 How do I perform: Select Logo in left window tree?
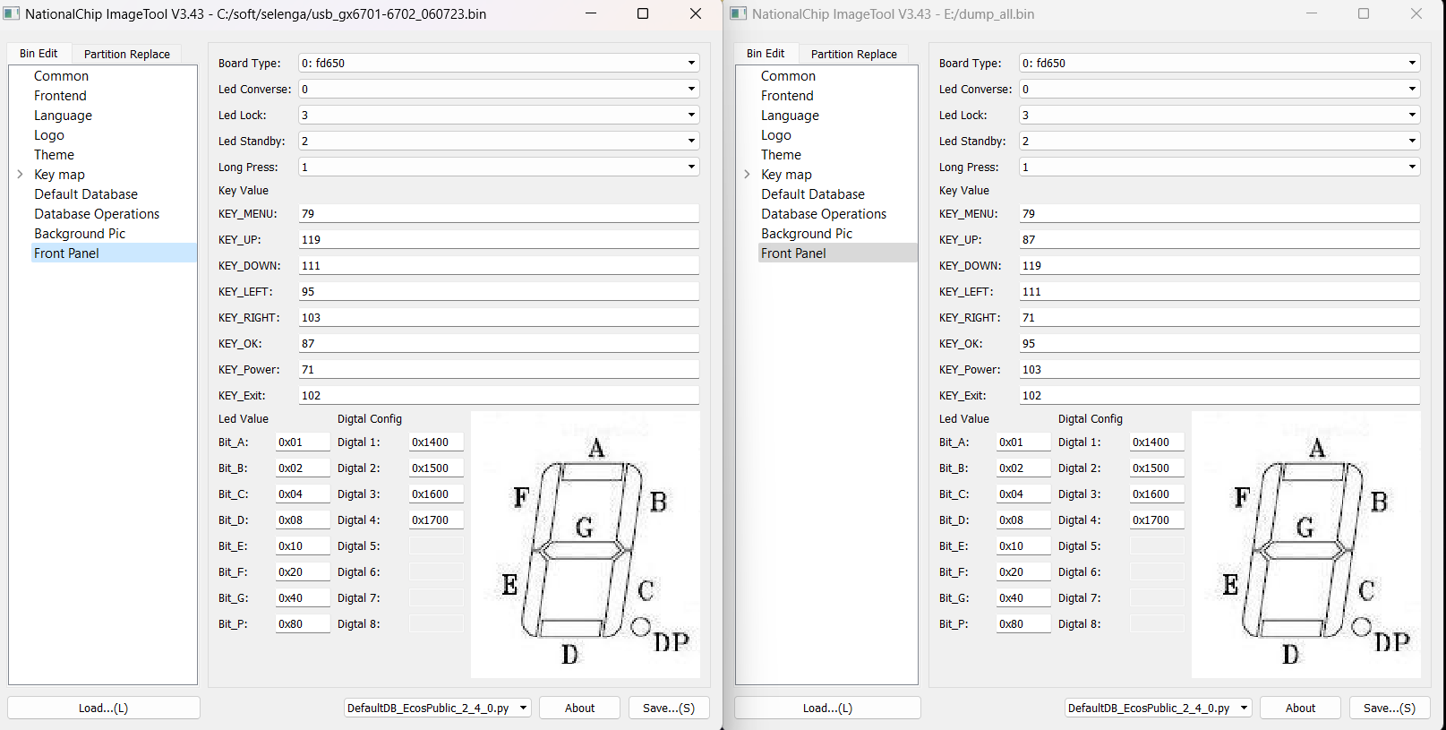tap(49, 135)
